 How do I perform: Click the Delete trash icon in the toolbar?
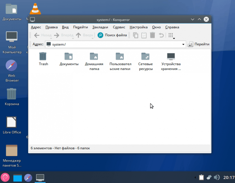pos(152,35)
